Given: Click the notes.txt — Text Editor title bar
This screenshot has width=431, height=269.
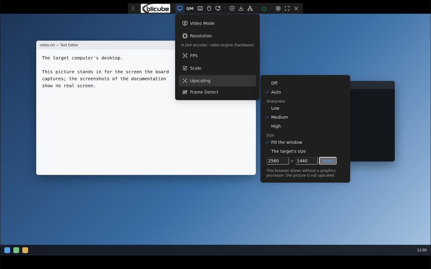Looking at the screenshot, I should pos(106,45).
